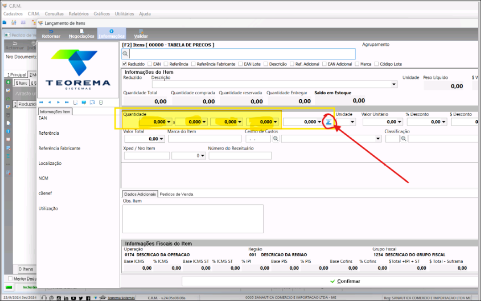Open the Twitter icon in status bar
The image size is (481, 301).
pos(81,298)
